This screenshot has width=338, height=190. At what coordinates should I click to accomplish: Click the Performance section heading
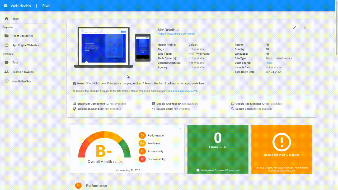click(97, 186)
